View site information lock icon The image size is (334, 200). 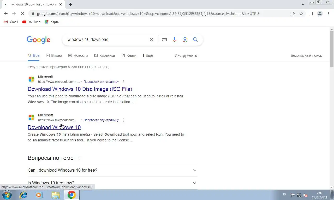click(x=32, y=14)
